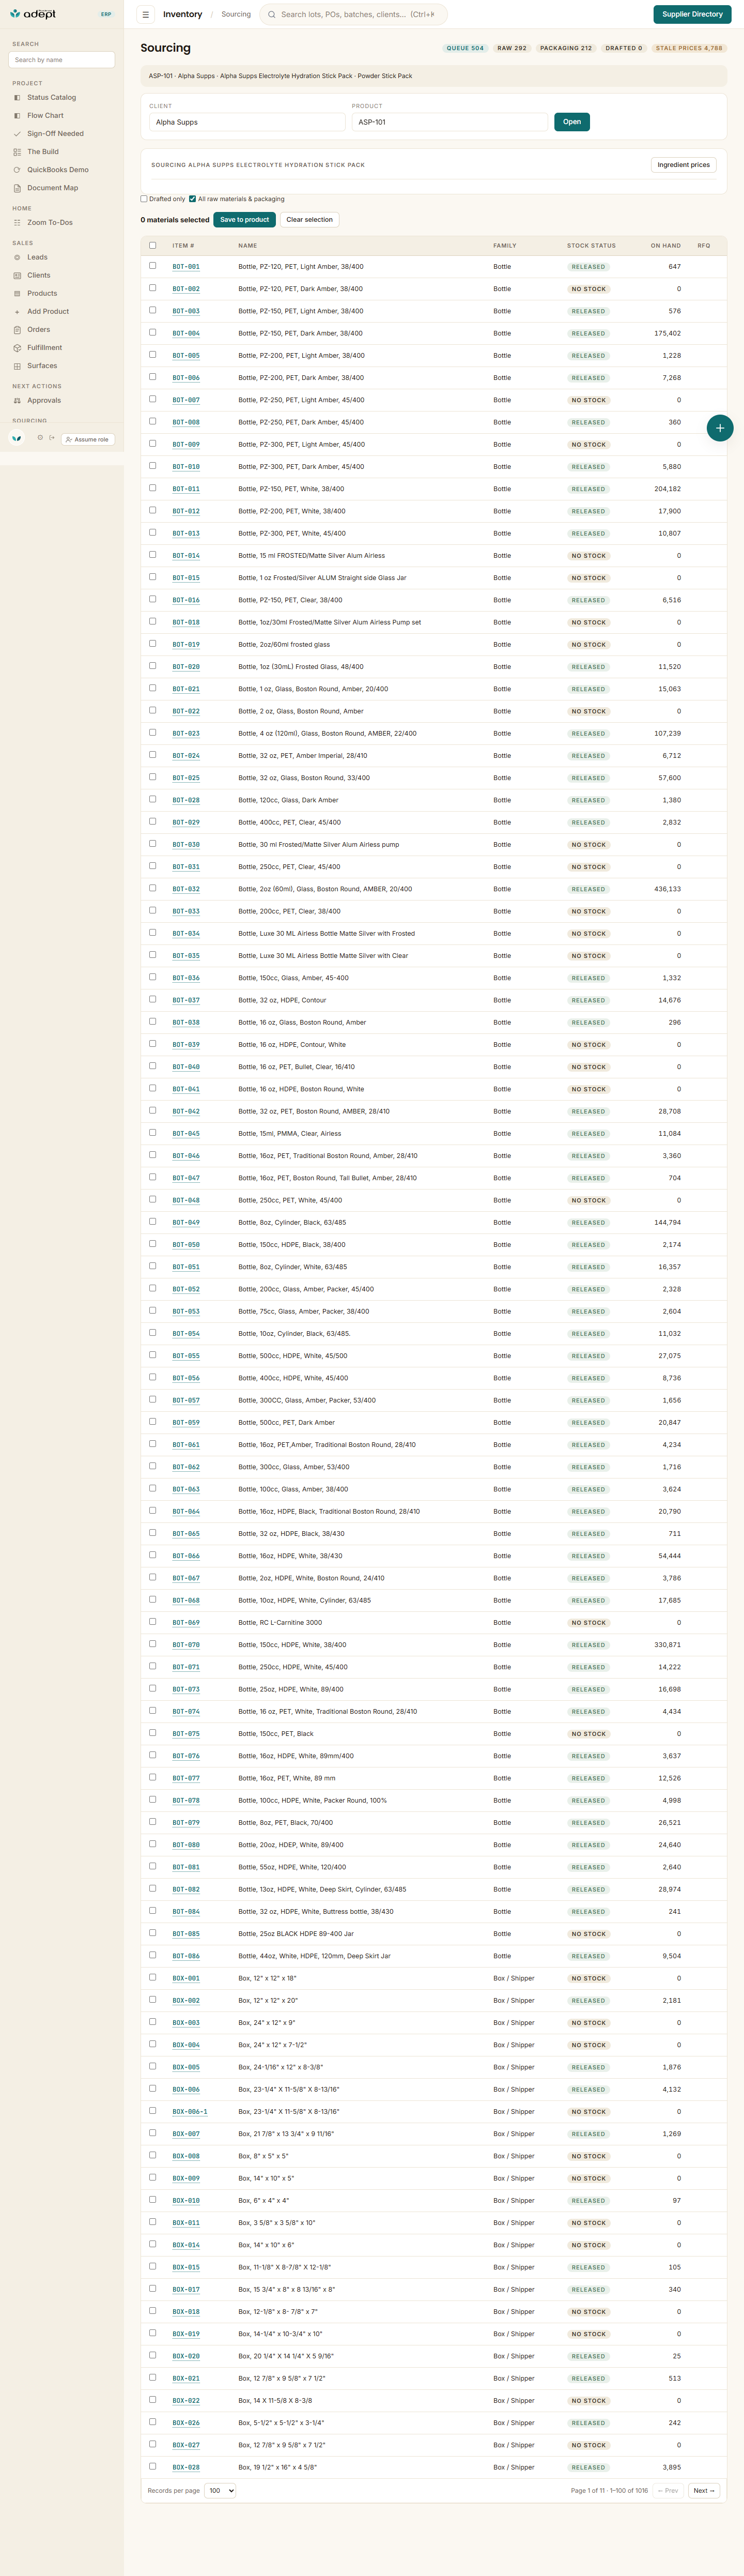The width and height of the screenshot is (744, 2576).
Task: Click the Search by name sidebar field
Action: 61,60
